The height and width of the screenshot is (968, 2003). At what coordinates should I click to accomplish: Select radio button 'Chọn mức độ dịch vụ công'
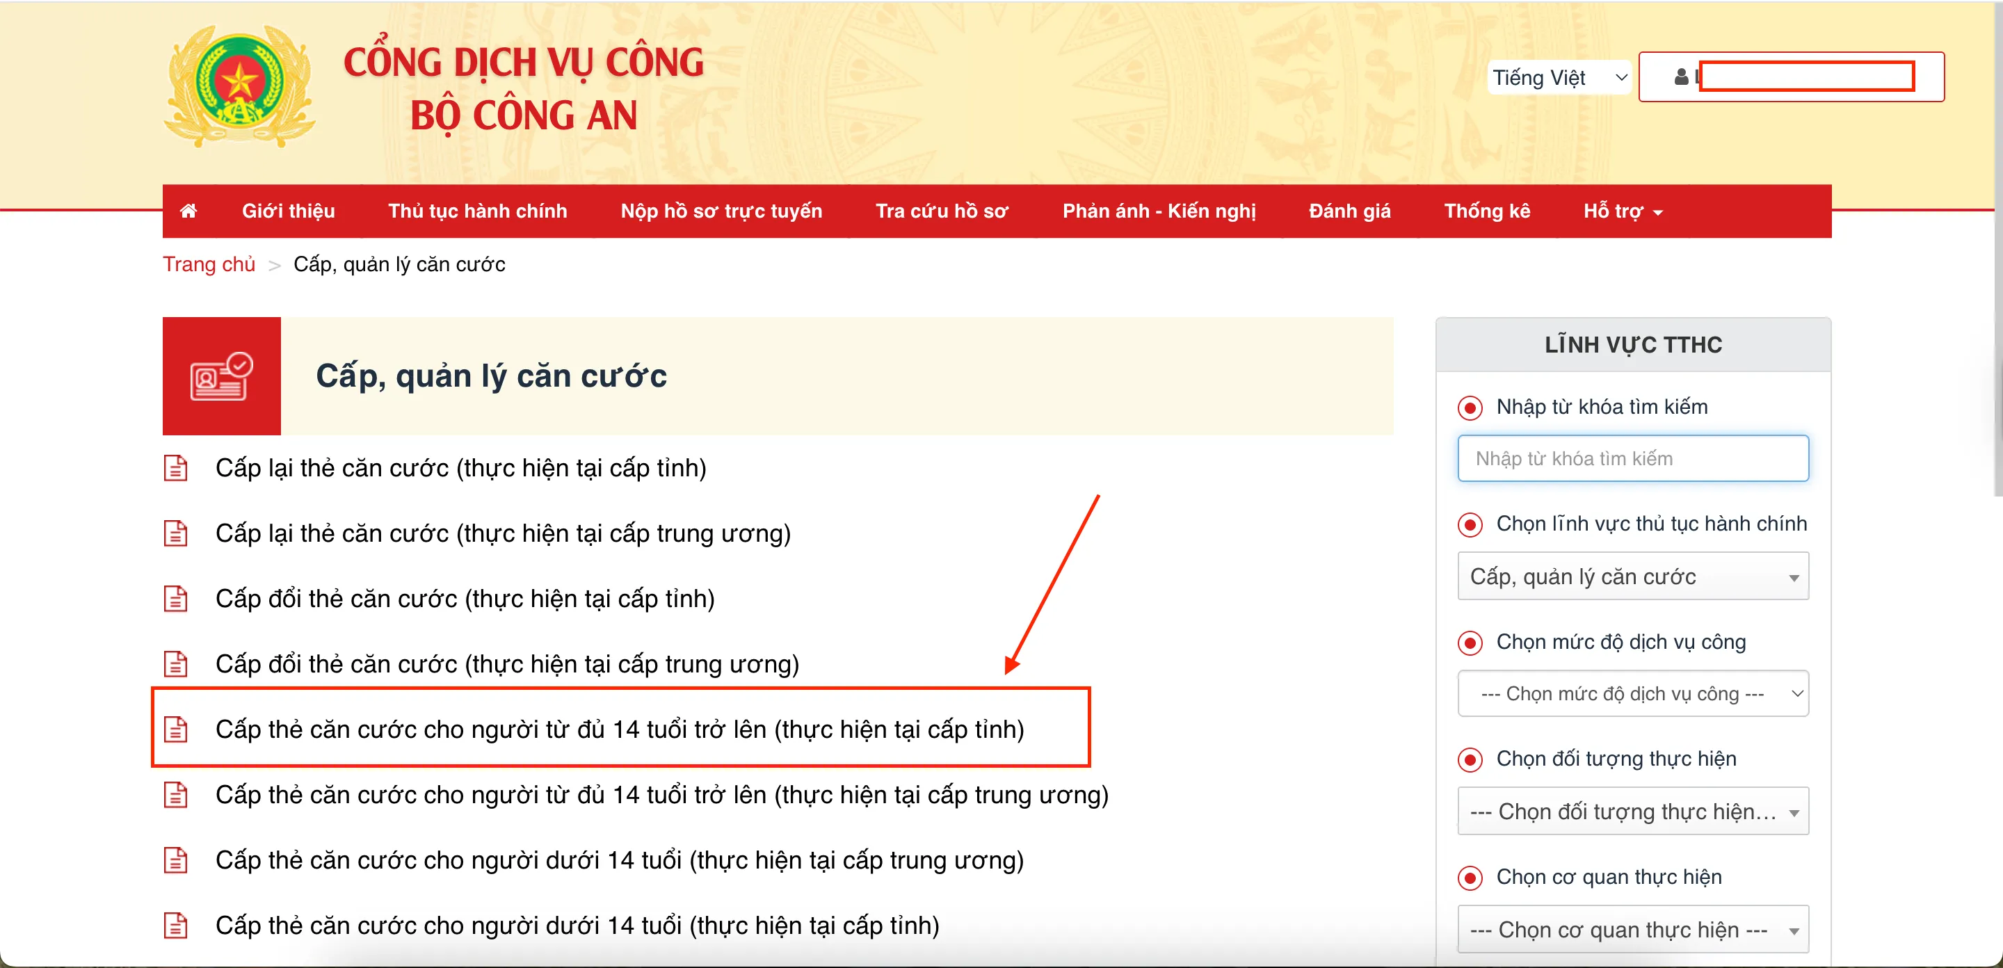[1470, 643]
